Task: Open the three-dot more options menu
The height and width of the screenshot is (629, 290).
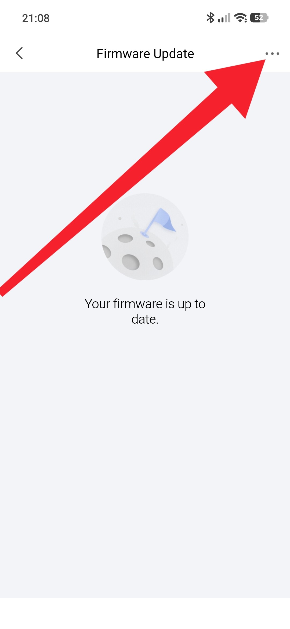Action: [x=272, y=53]
